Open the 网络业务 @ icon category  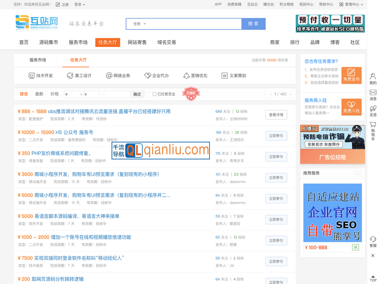(x=108, y=75)
